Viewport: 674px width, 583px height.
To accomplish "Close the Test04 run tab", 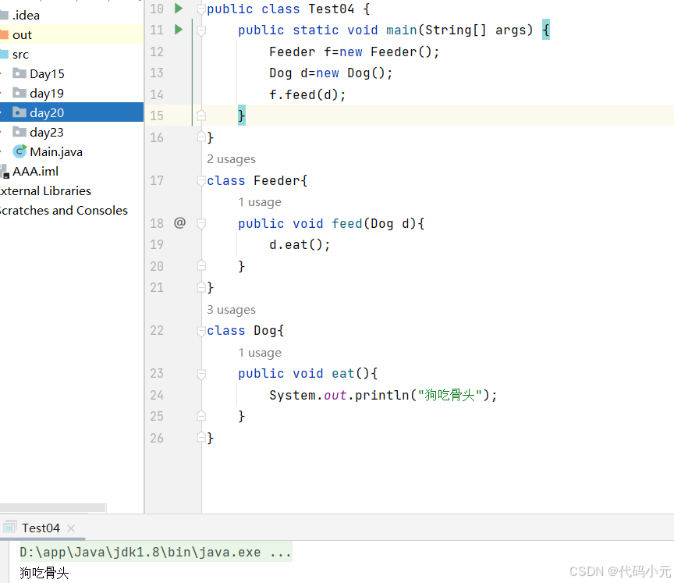I will pos(71,528).
